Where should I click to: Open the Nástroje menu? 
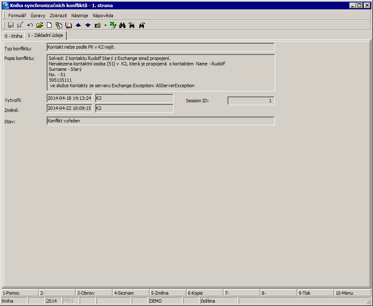(x=80, y=16)
